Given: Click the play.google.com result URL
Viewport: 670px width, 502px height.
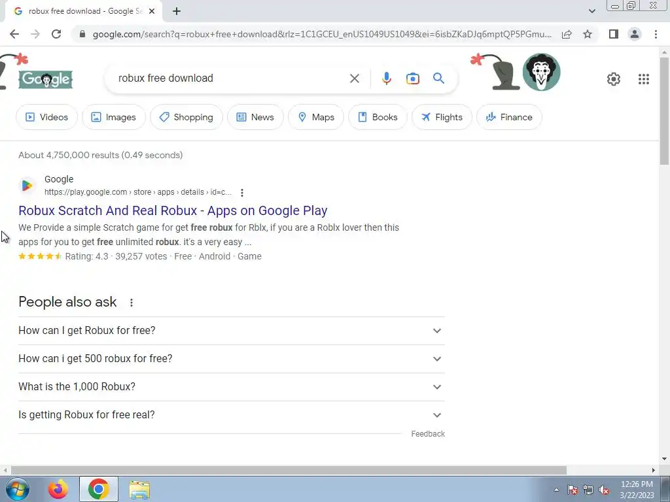Looking at the screenshot, I should pyautogui.click(x=137, y=192).
